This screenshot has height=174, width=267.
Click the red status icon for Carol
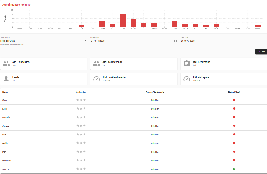pyautogui.click(x=234, y=100)
